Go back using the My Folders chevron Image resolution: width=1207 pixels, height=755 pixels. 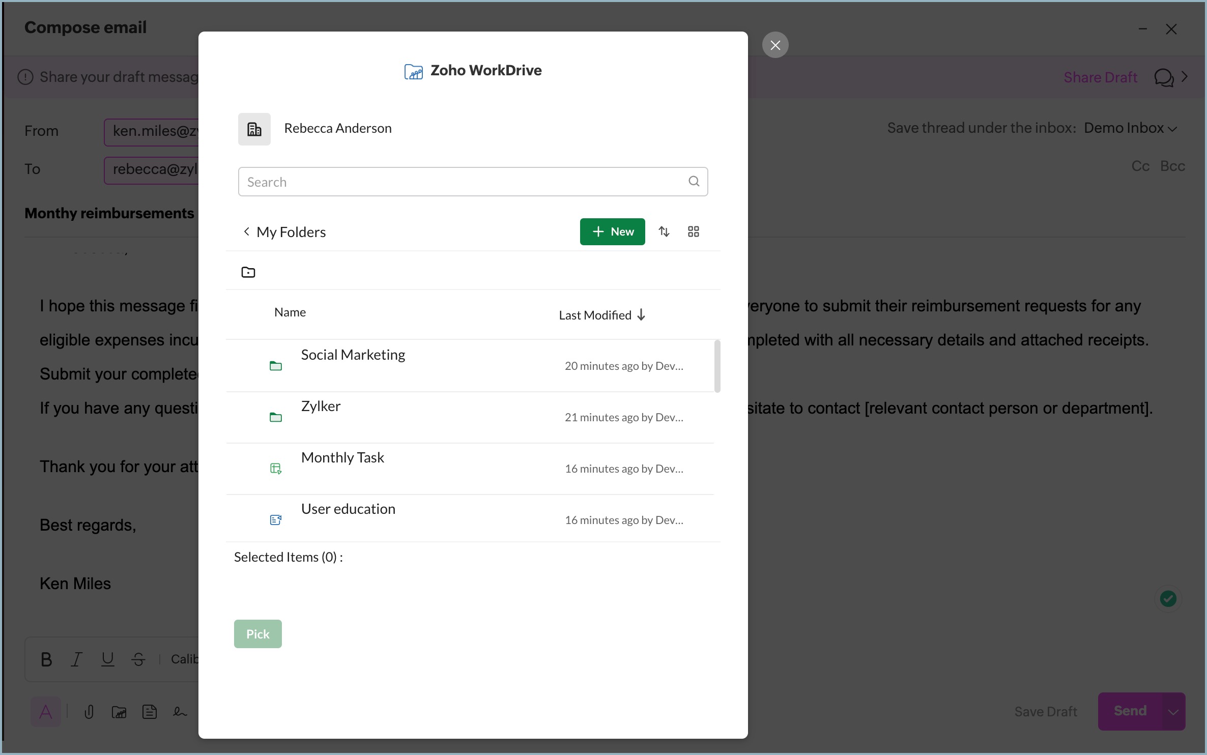(246, 232)
